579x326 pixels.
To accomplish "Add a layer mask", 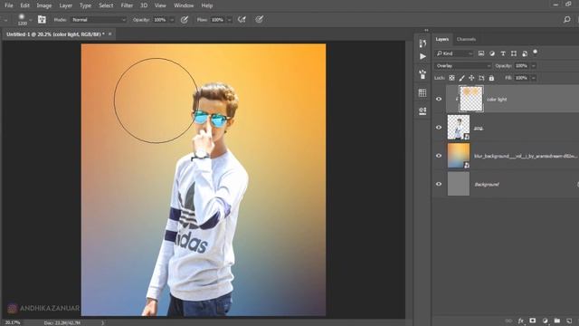I will point(533,321).
